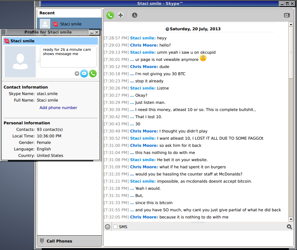Screen dimensions: 297x250
Task: Click the Language value English
Action: (44, 149)
